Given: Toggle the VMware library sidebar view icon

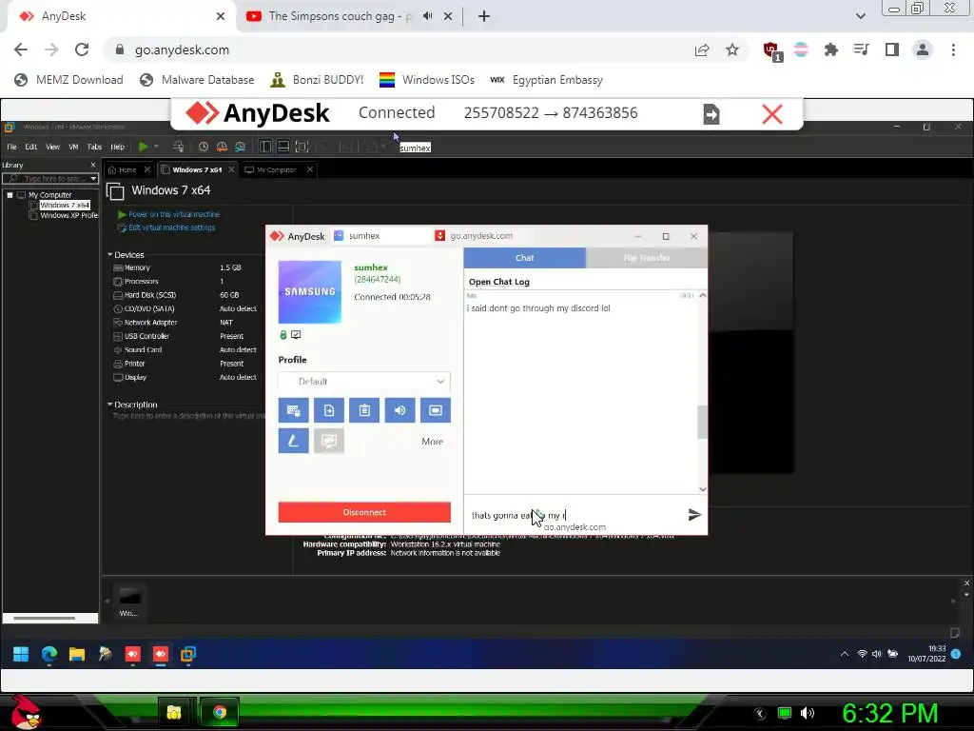Looking at the screenshot, I should tap(265, 147).
